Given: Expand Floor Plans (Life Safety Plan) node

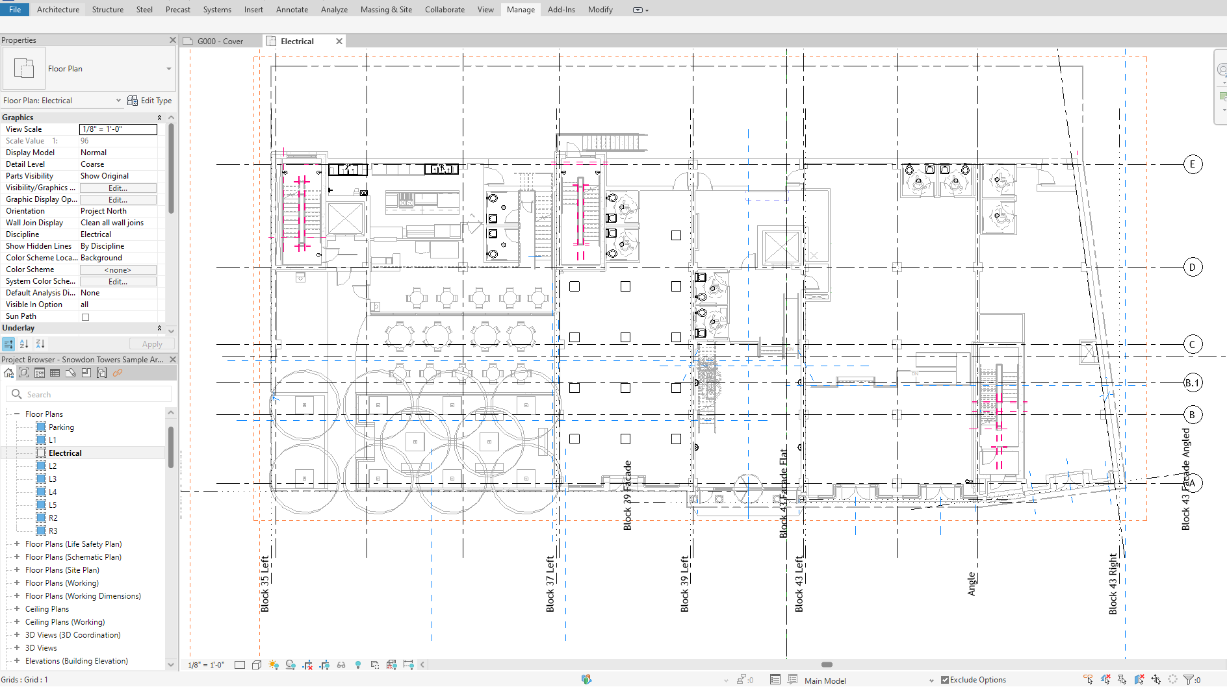Looking at the screenshot, I should (17, 544).
